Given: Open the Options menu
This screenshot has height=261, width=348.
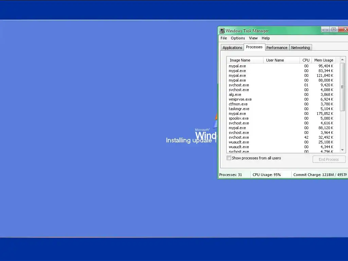Looking at the screenshot, I should coord(238,38).
